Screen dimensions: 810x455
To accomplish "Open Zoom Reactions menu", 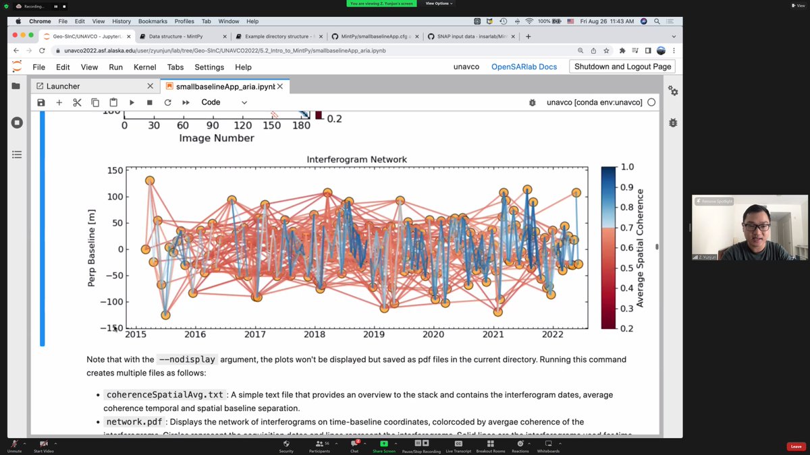I will (520, 446).
